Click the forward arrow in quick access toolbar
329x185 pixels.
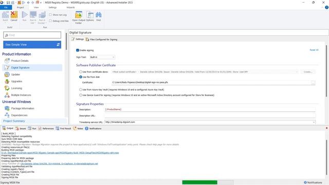[32, 3]
